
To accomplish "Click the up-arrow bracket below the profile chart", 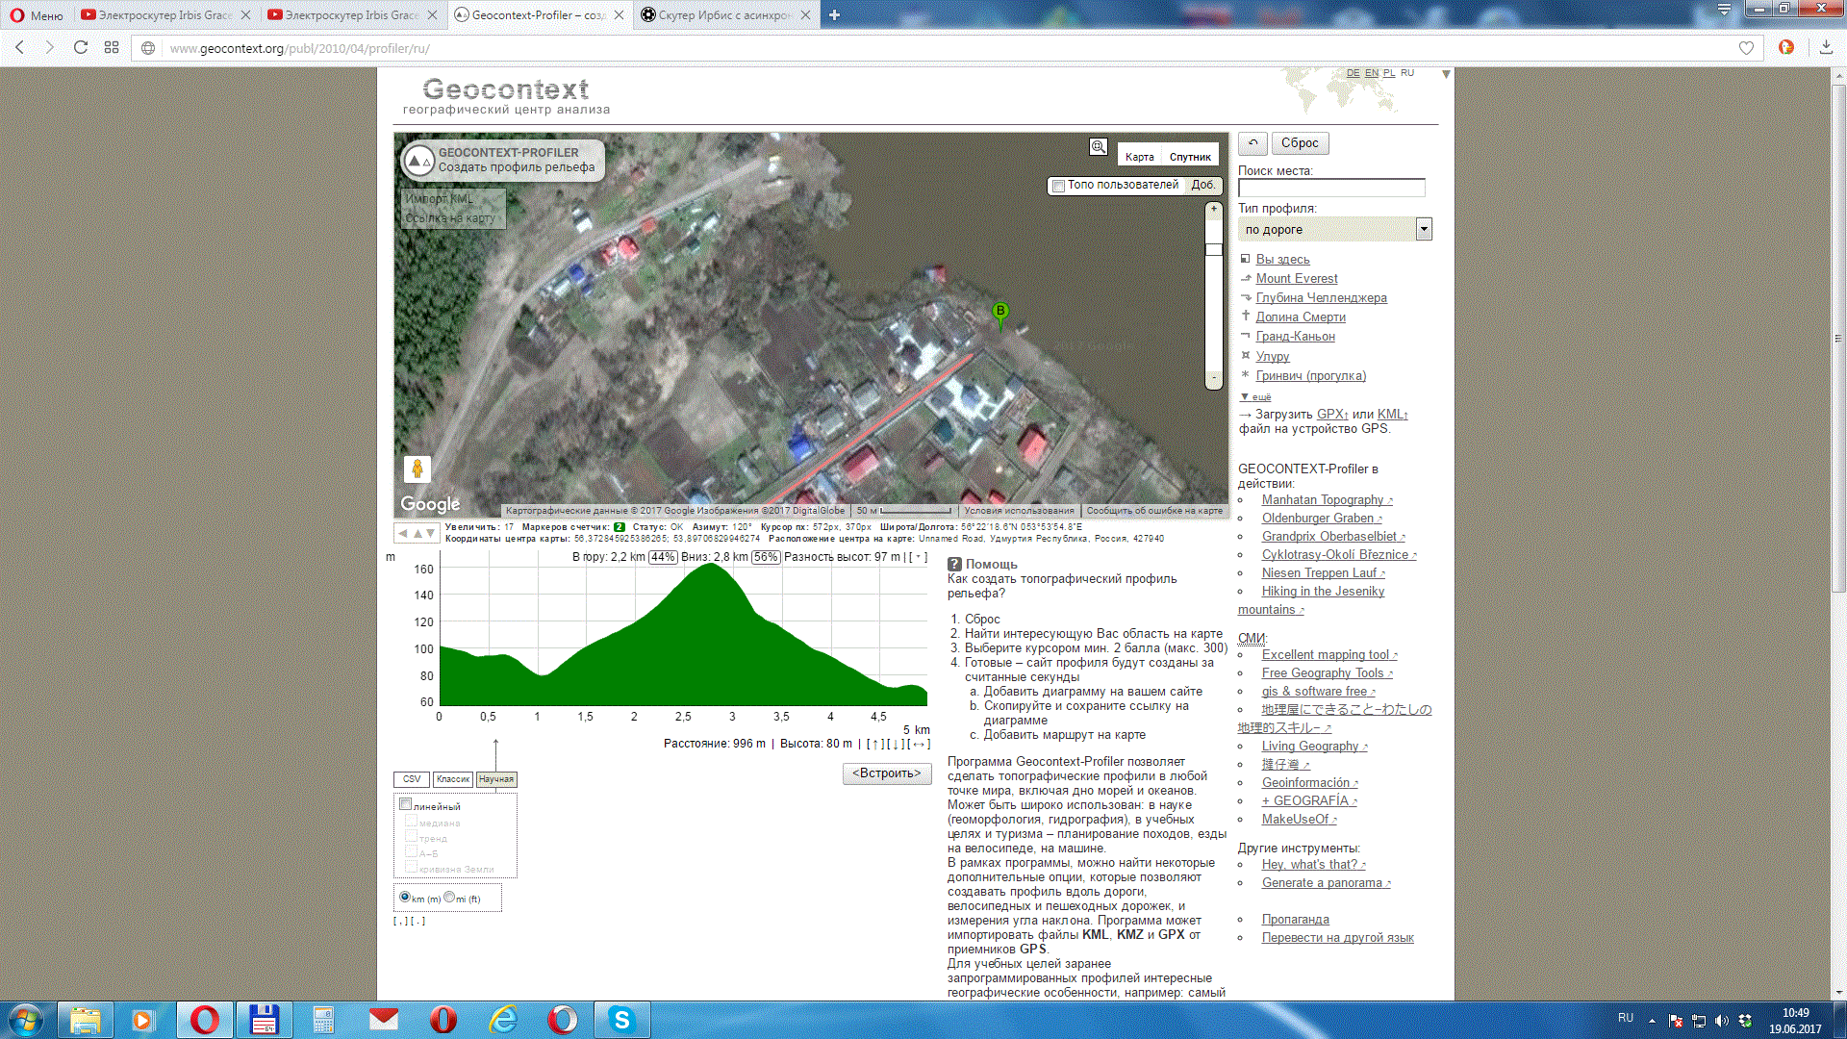I will click(x=875, y=744).
